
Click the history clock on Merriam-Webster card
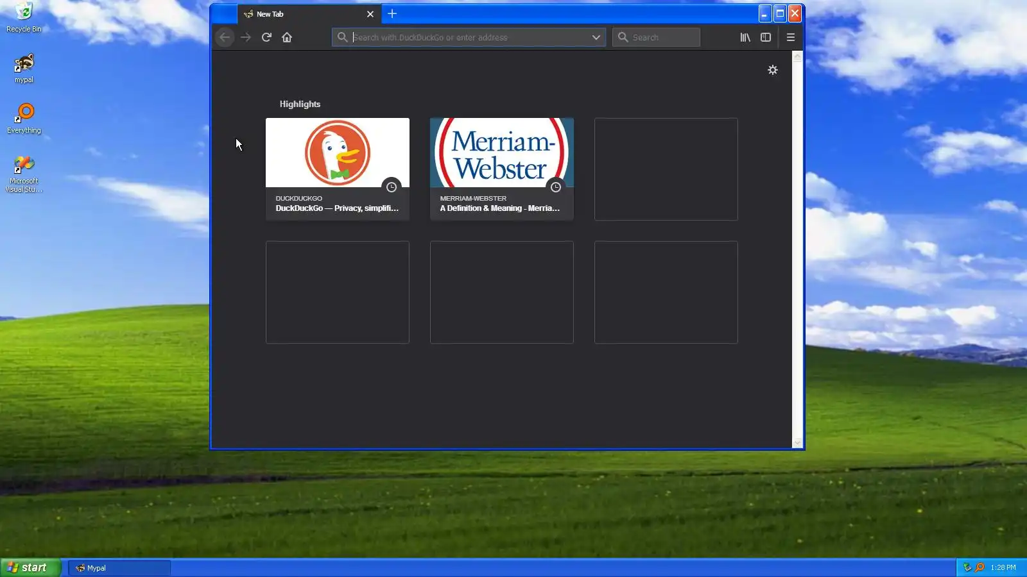point(556,187)
